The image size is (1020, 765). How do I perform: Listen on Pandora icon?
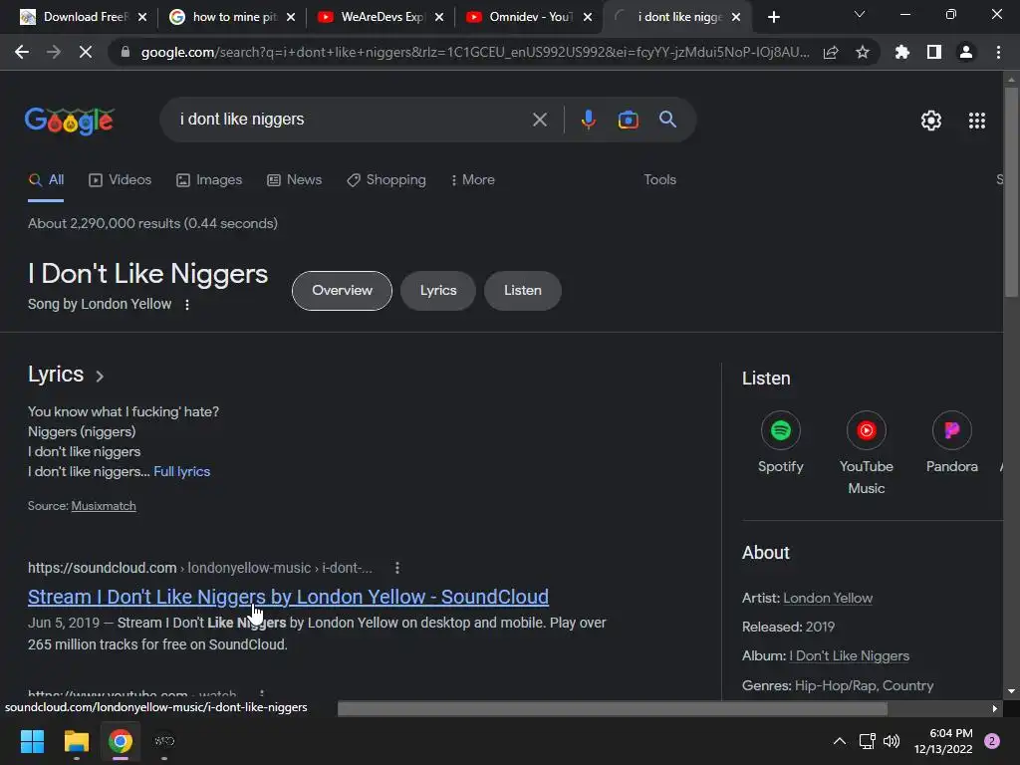(x=951, y=430)
